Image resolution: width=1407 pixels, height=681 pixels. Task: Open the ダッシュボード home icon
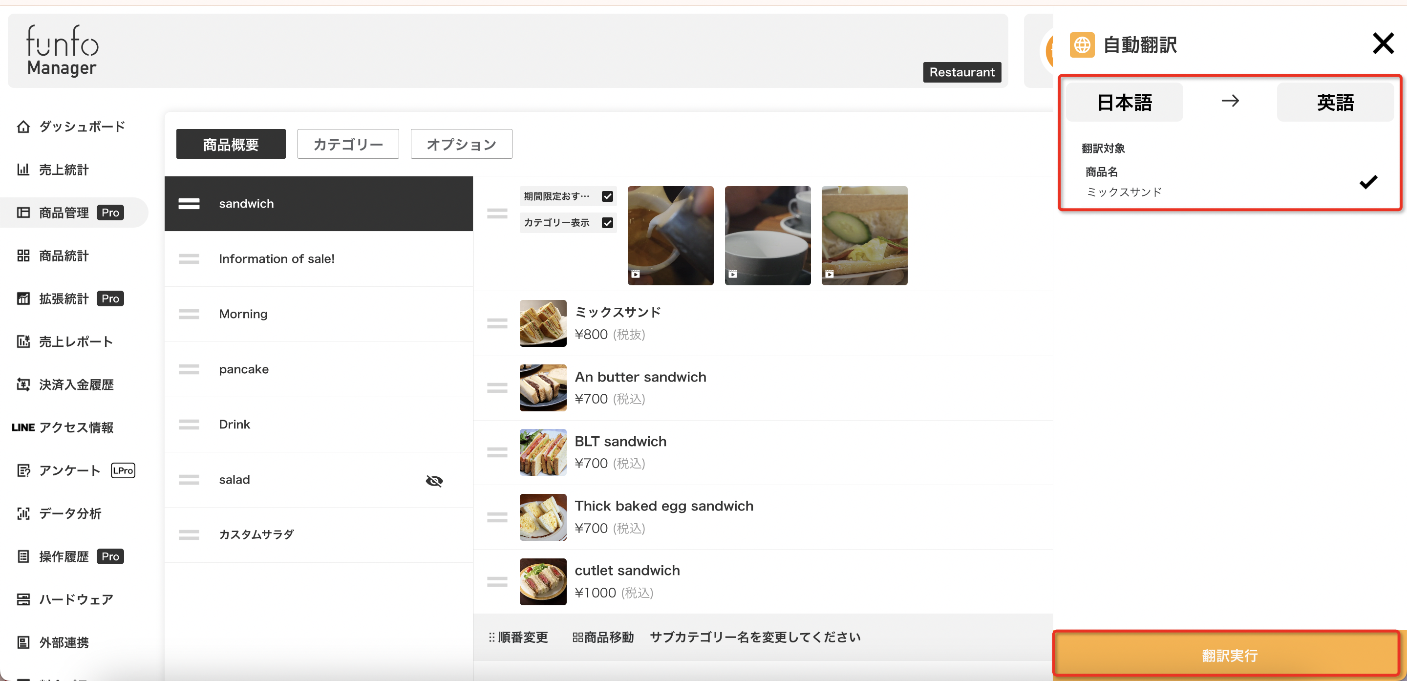(x=23, y=127)
